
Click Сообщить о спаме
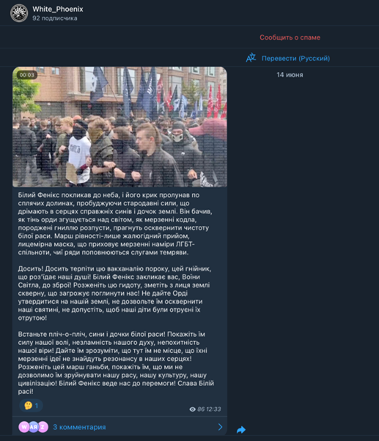point(290,37)
